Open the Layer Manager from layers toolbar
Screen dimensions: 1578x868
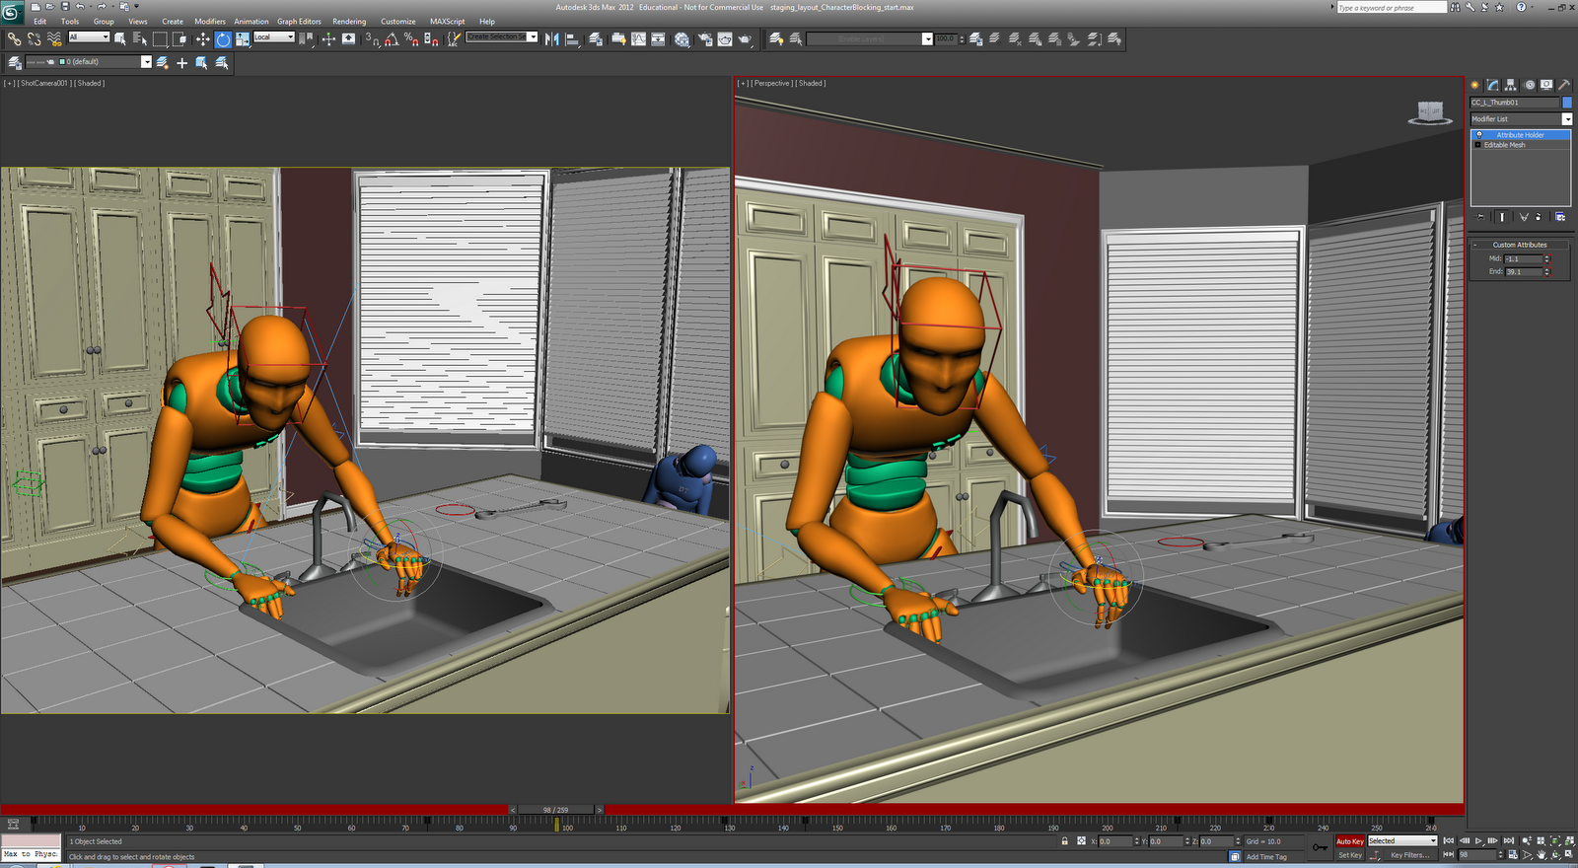(15, 62)
